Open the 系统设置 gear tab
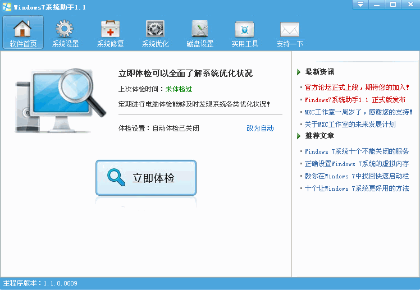The image size is (420, 290). [x=65, y=33]
